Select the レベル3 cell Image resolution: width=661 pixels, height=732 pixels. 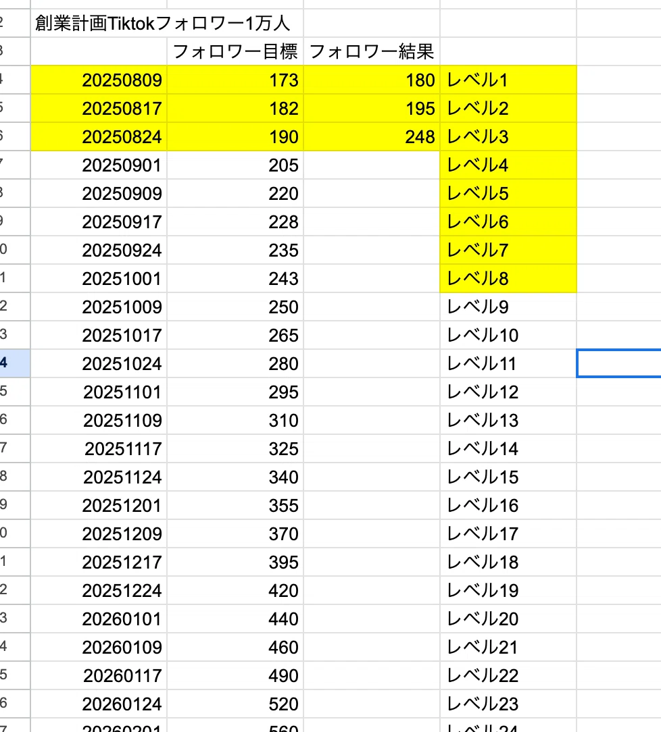[x=508, y=137]
